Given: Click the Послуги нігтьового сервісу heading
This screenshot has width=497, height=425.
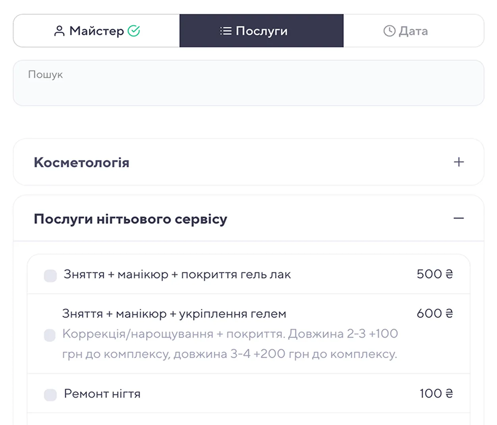Looking at the screenshot, I should pyautogui.click(x=130, y=219).
